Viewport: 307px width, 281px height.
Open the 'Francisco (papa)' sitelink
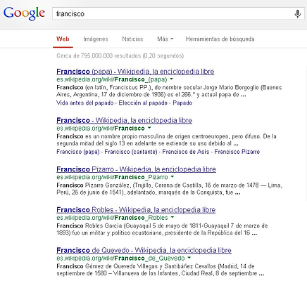tap(78, 152)
